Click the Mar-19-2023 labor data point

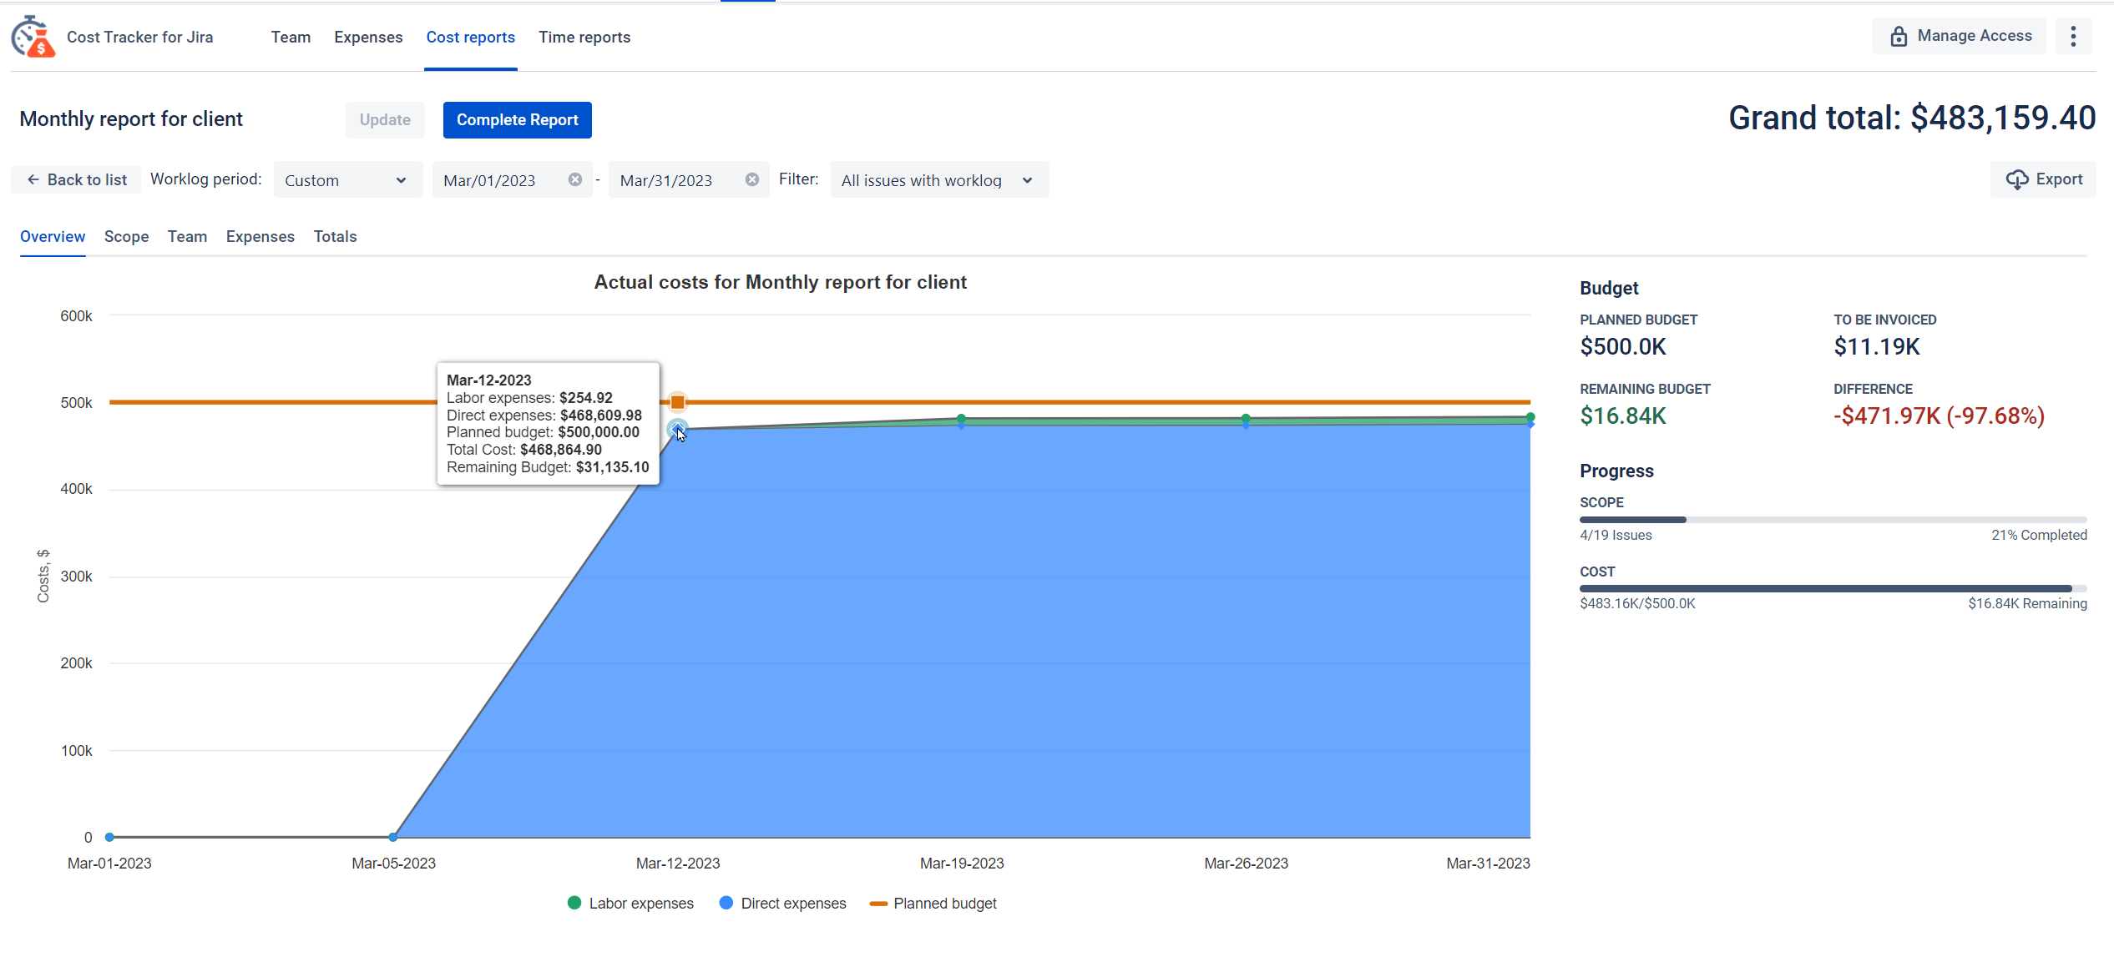tap(962, 418)
